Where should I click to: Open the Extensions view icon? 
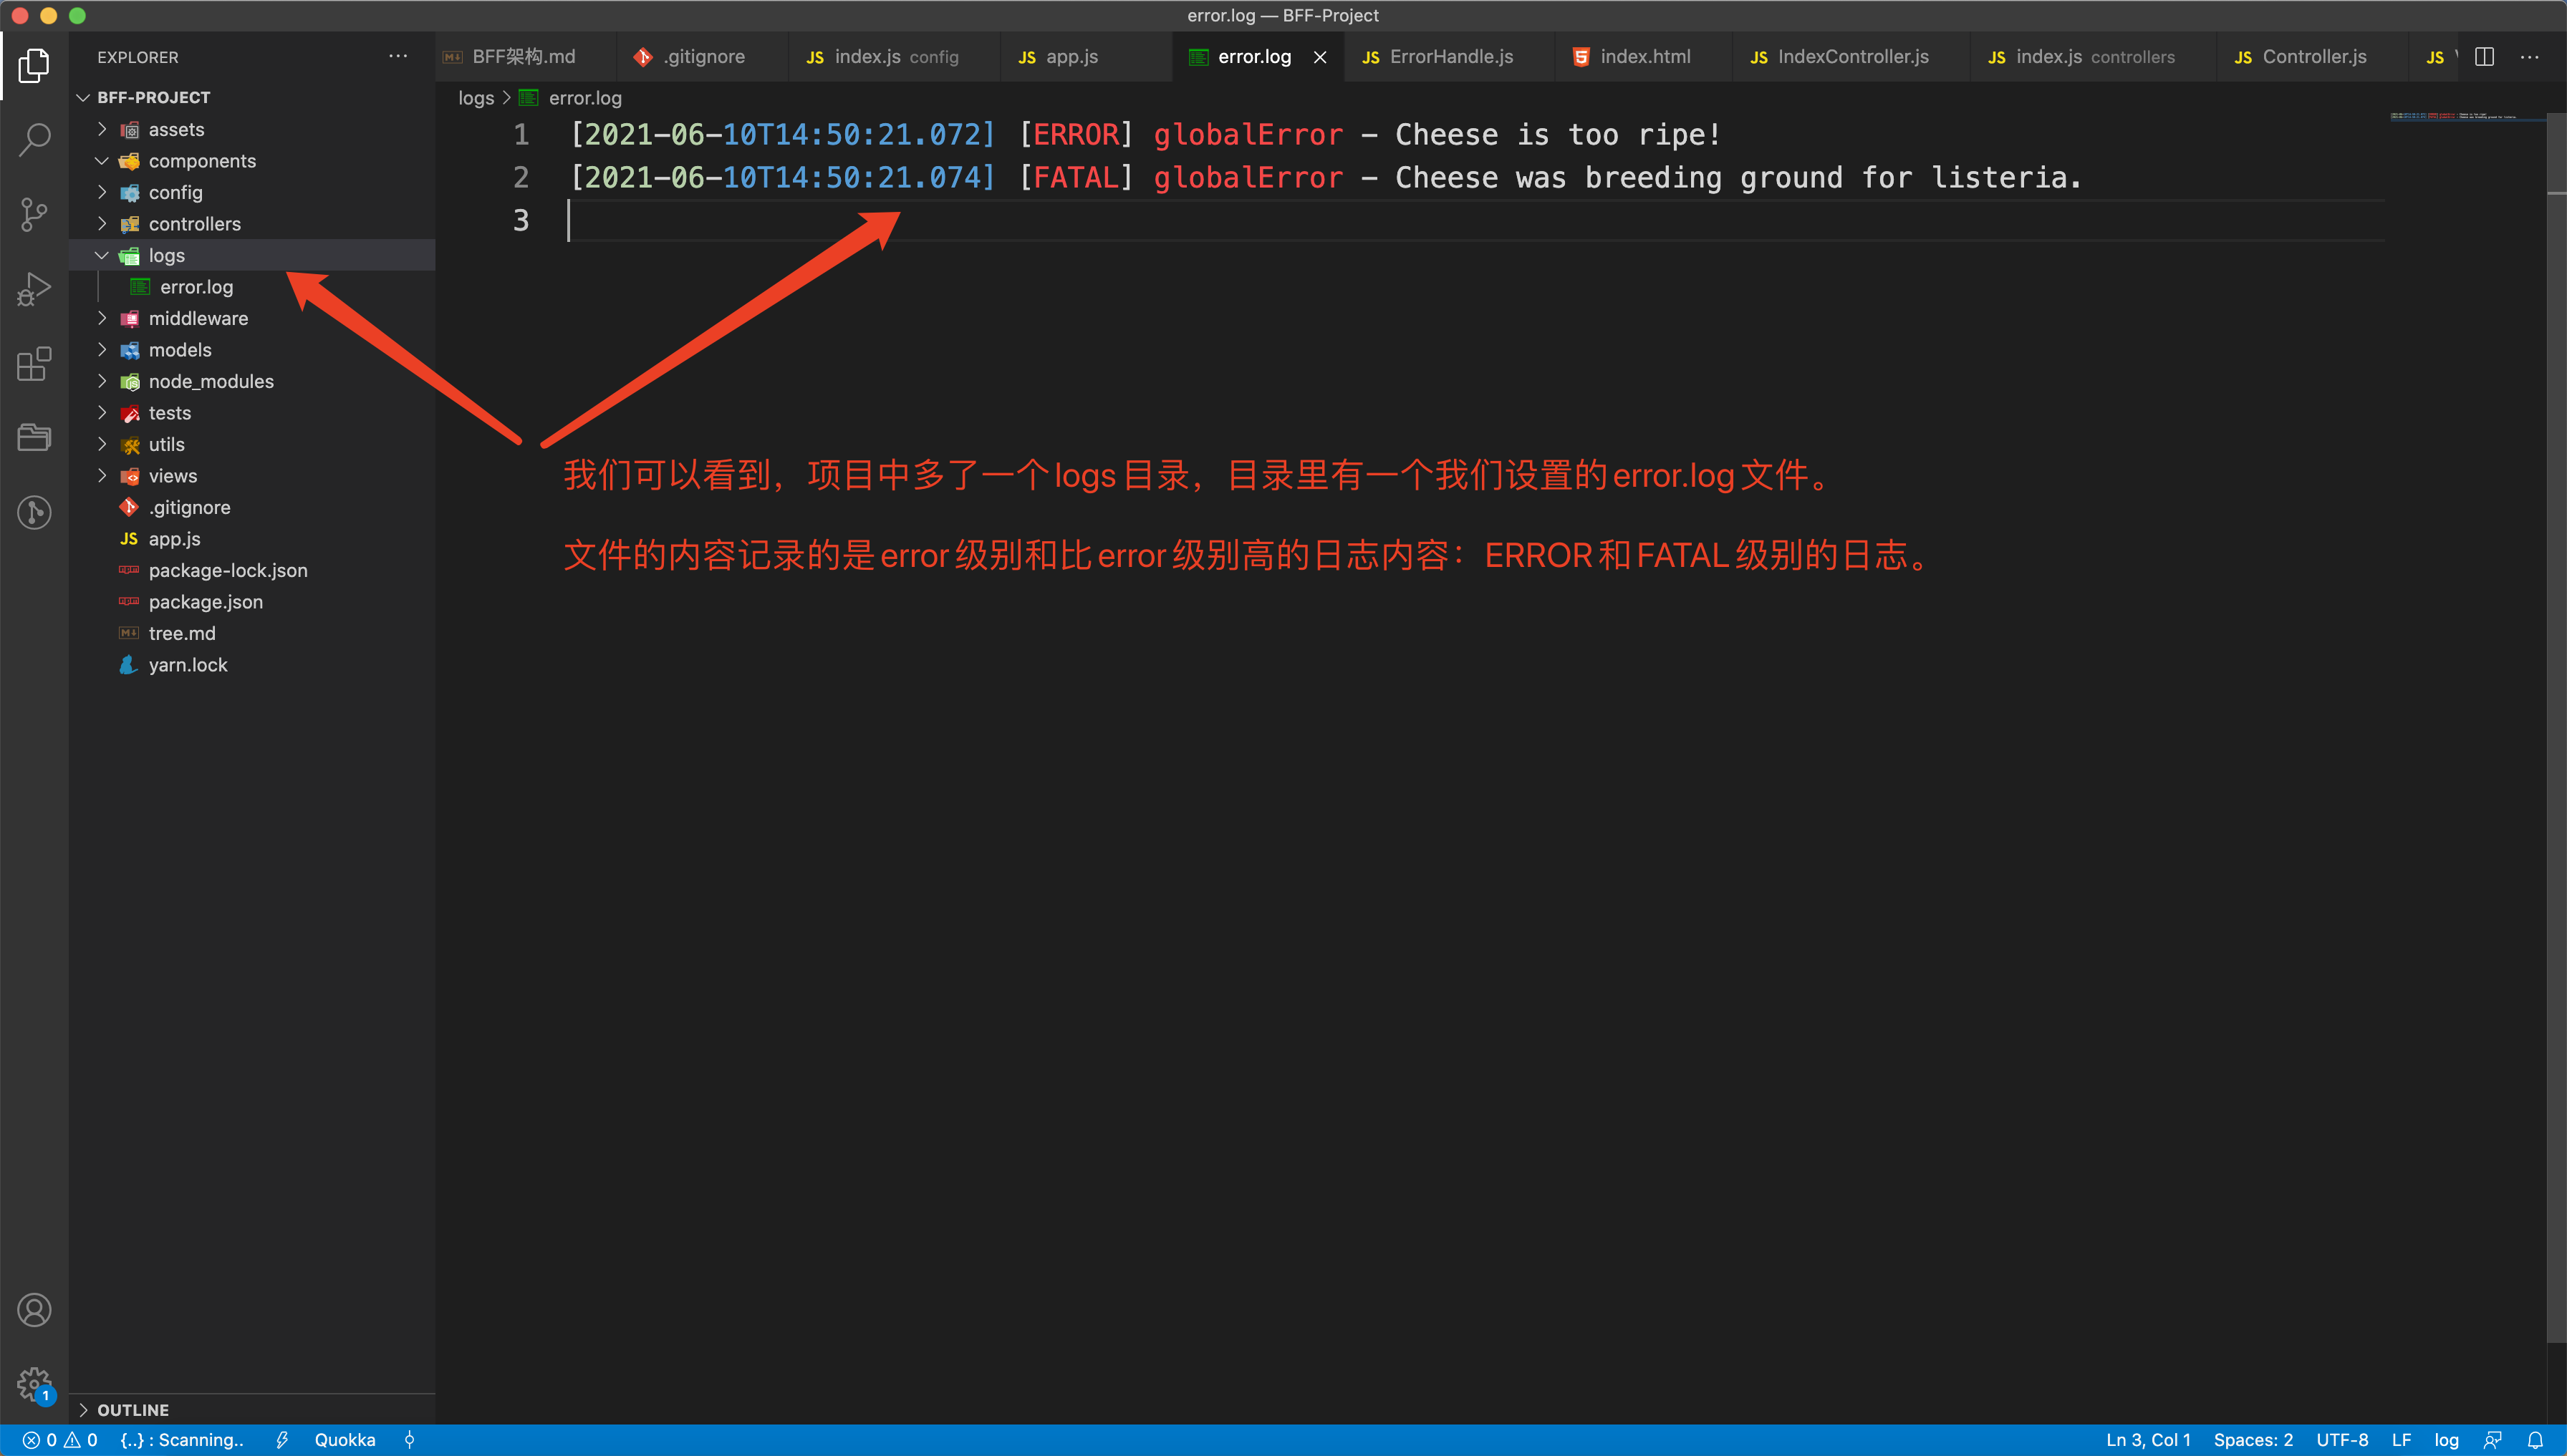tap(34, 364)
